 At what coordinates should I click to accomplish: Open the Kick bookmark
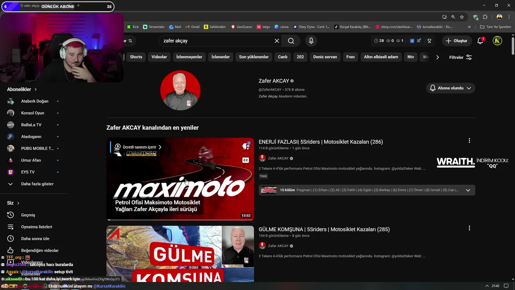point(133,27)
